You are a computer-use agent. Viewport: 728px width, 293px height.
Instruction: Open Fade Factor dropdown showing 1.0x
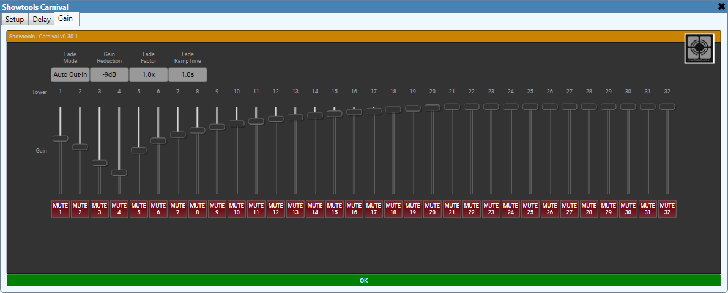click(x=148, y=74)
